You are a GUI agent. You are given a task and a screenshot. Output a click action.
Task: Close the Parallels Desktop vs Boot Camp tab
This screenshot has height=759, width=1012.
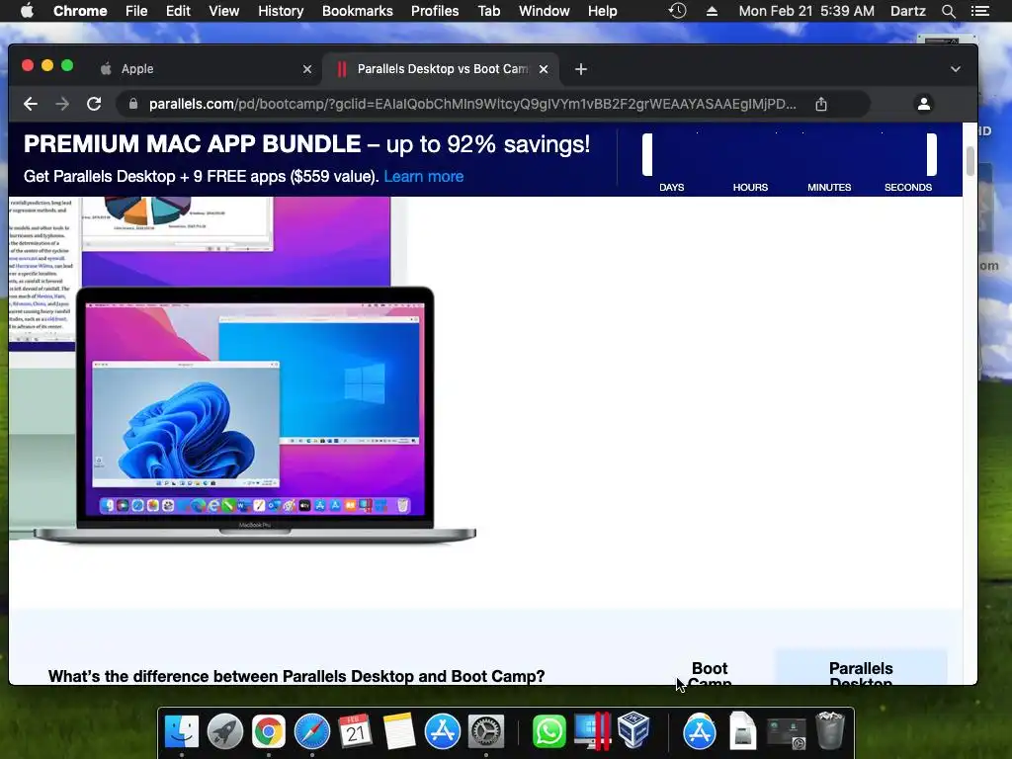pyautogui.click(x=544, y=69)
